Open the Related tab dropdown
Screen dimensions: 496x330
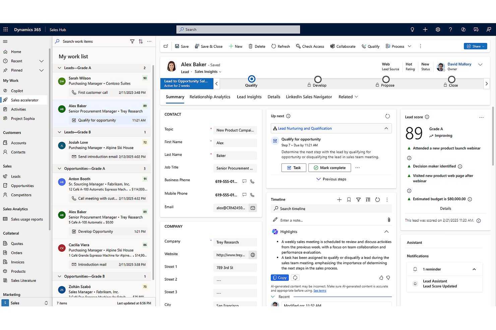[x=348, y=97]
